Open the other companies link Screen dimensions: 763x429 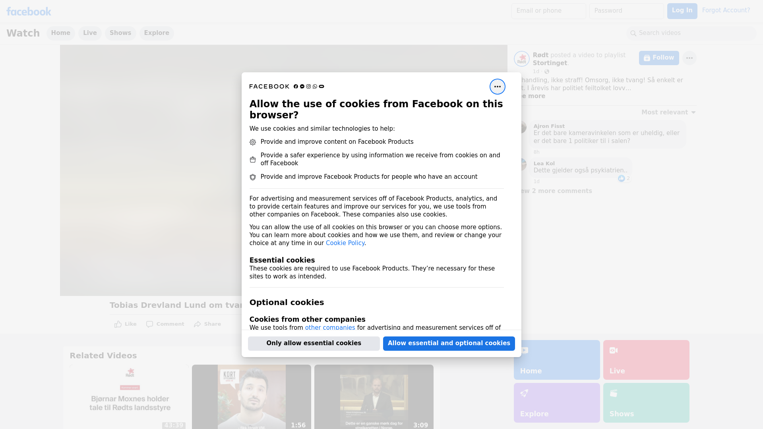pyautogui.click(x=330, y=328)
